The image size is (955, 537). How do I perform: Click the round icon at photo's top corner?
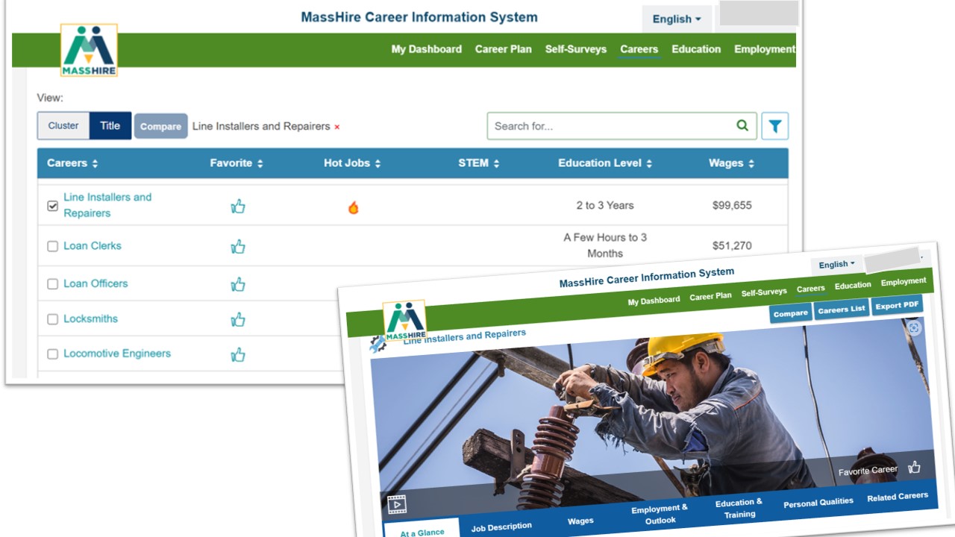pyautogui.click(x=914, y=327)
